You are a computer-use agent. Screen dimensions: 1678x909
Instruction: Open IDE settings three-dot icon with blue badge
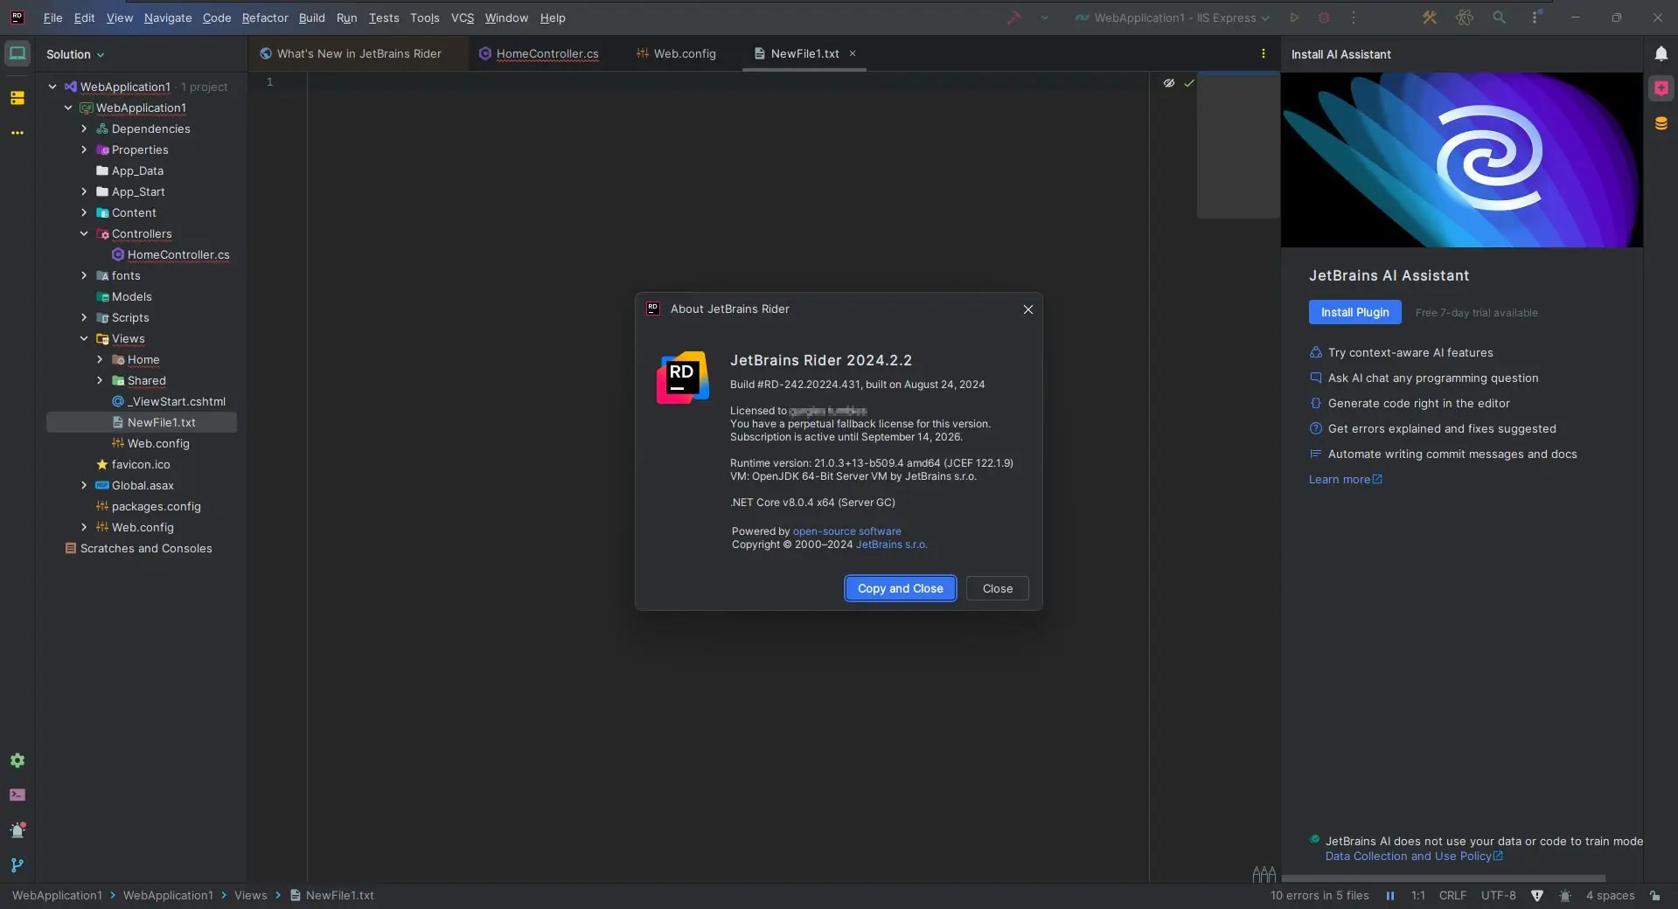[x=1535, y=17]
